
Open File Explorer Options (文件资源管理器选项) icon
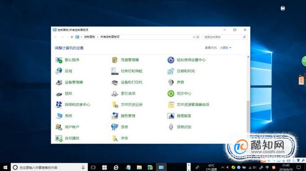click(x=171, y=105)
